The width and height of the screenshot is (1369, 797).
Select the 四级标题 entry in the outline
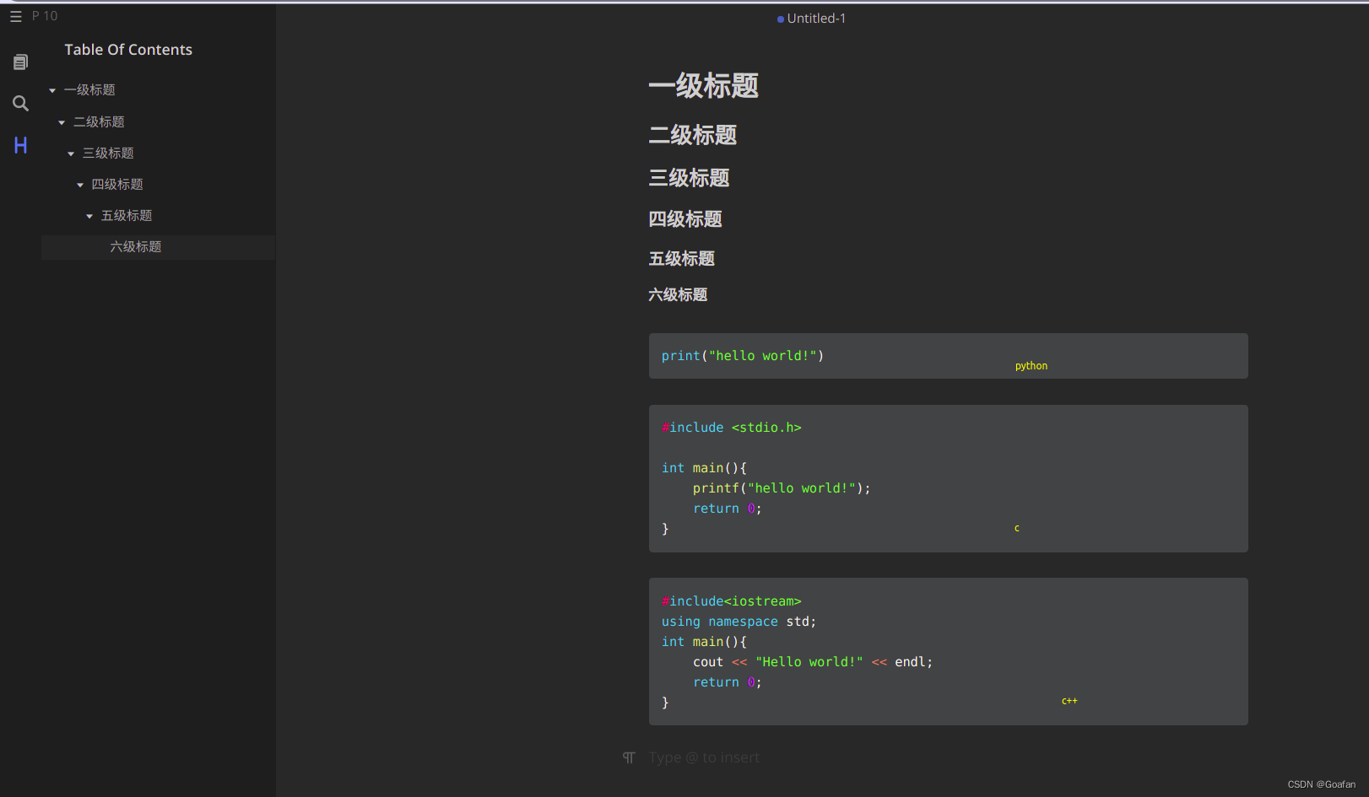118,184
